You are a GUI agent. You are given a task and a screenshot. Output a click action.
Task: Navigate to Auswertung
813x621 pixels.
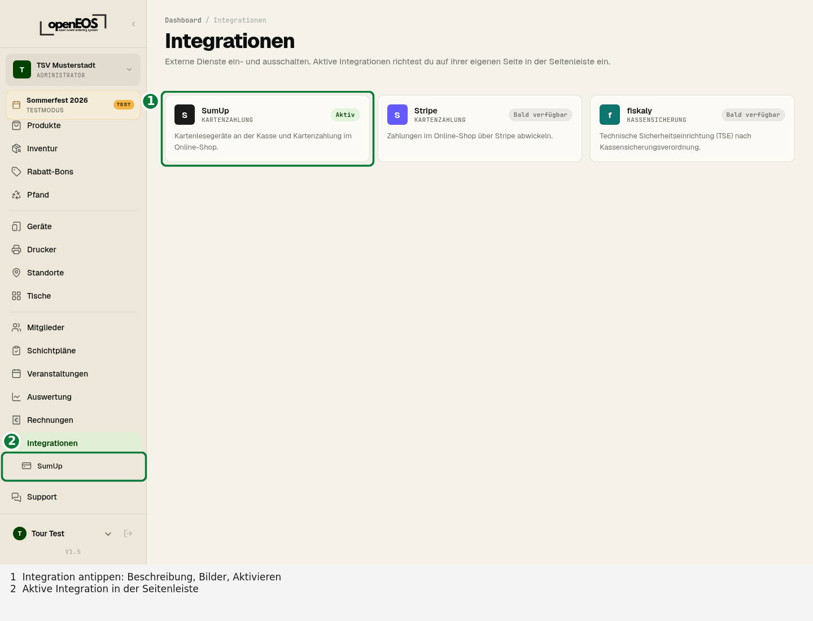73,397
